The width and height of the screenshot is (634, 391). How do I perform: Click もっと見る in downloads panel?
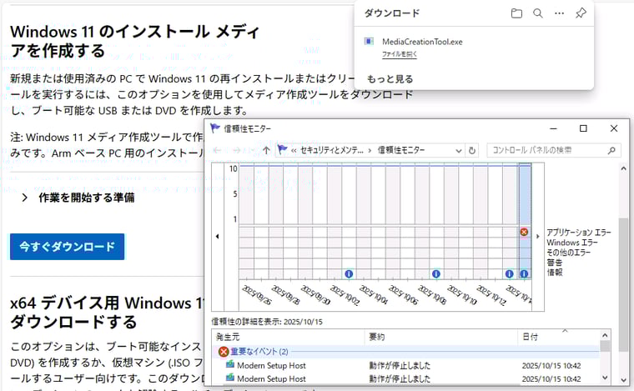click(390, 79)
